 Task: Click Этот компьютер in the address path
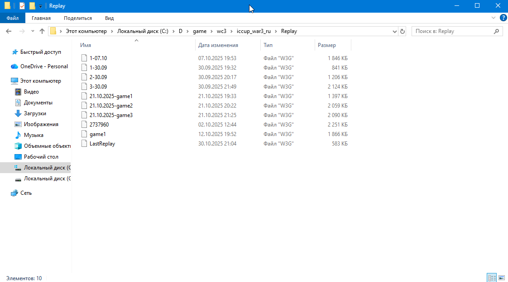point(86,31)
